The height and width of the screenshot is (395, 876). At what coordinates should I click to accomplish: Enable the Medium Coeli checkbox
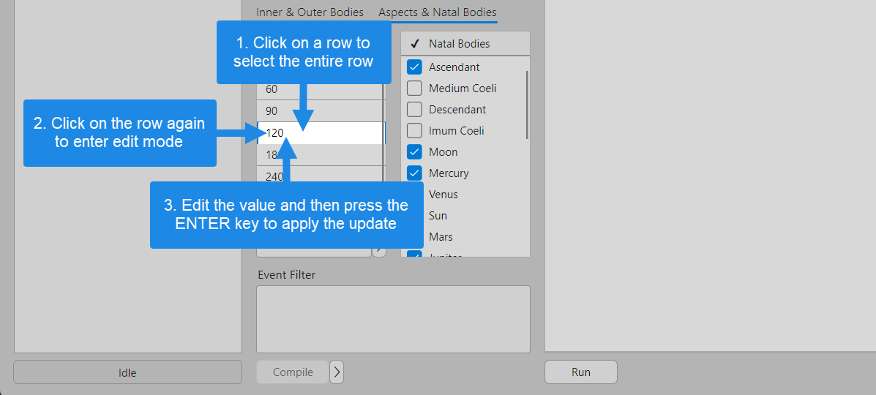pos(414,89)
